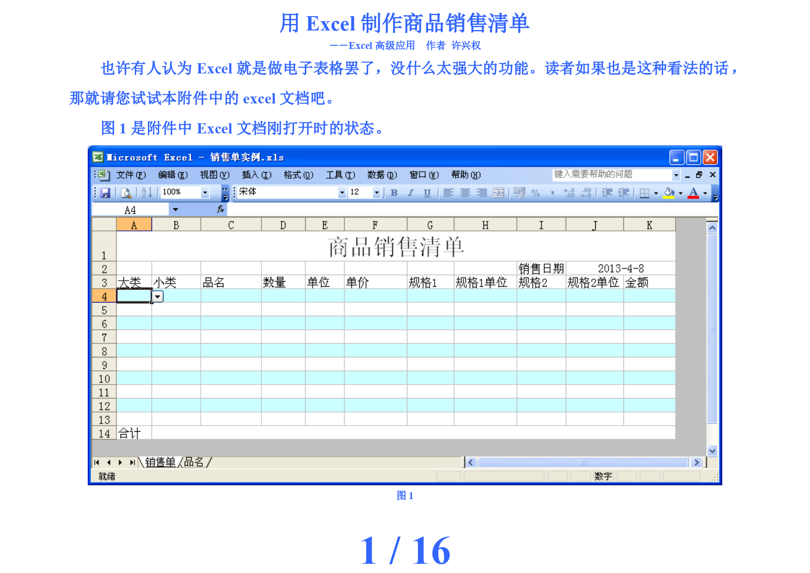Click the next sheet navigation arrow
The image size is (810, 573).
coord(120,462)
